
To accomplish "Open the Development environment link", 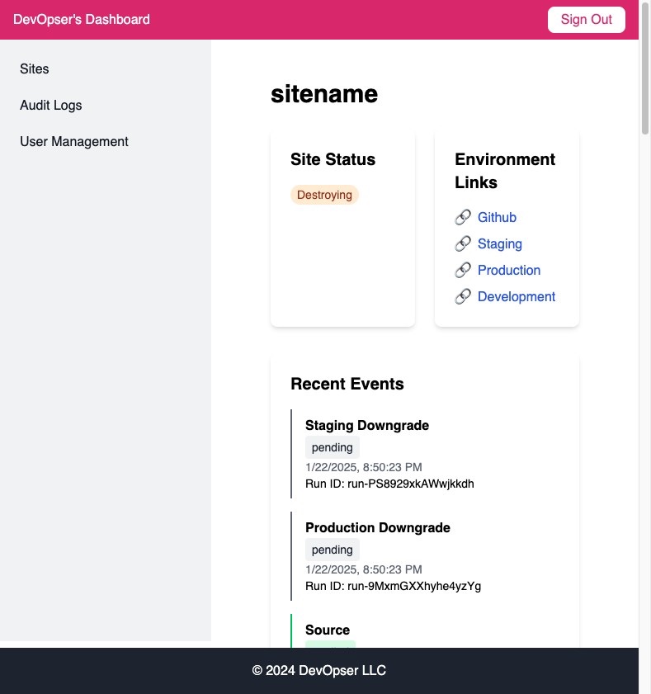I will click(516, 296).
